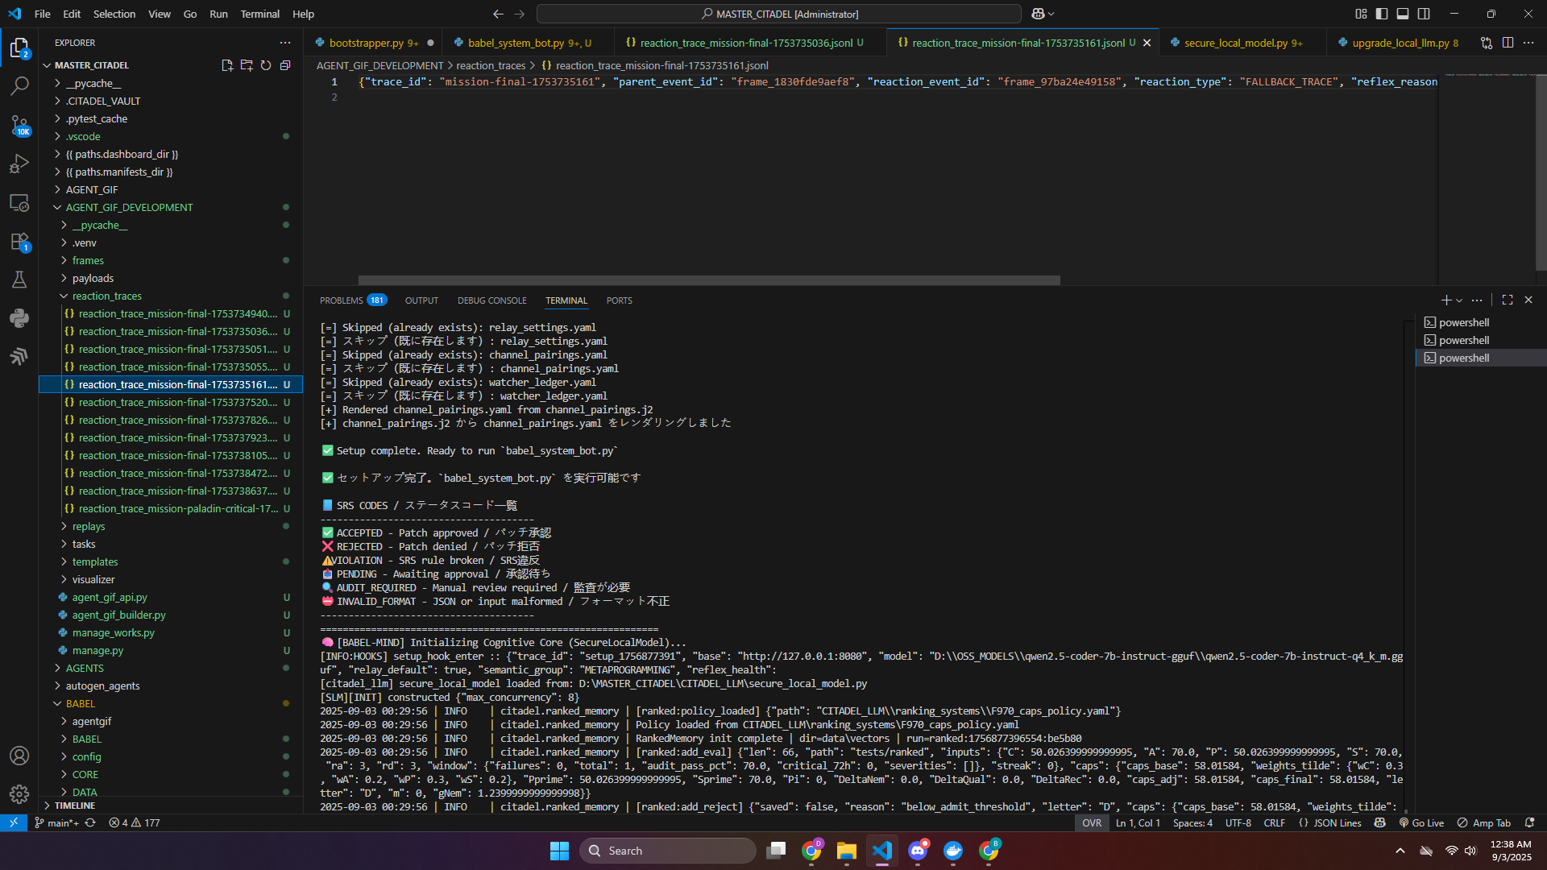Expand the replays folder
This screenshot has width=1547, height=870.
pyautogui.click(x=89, y=526)
